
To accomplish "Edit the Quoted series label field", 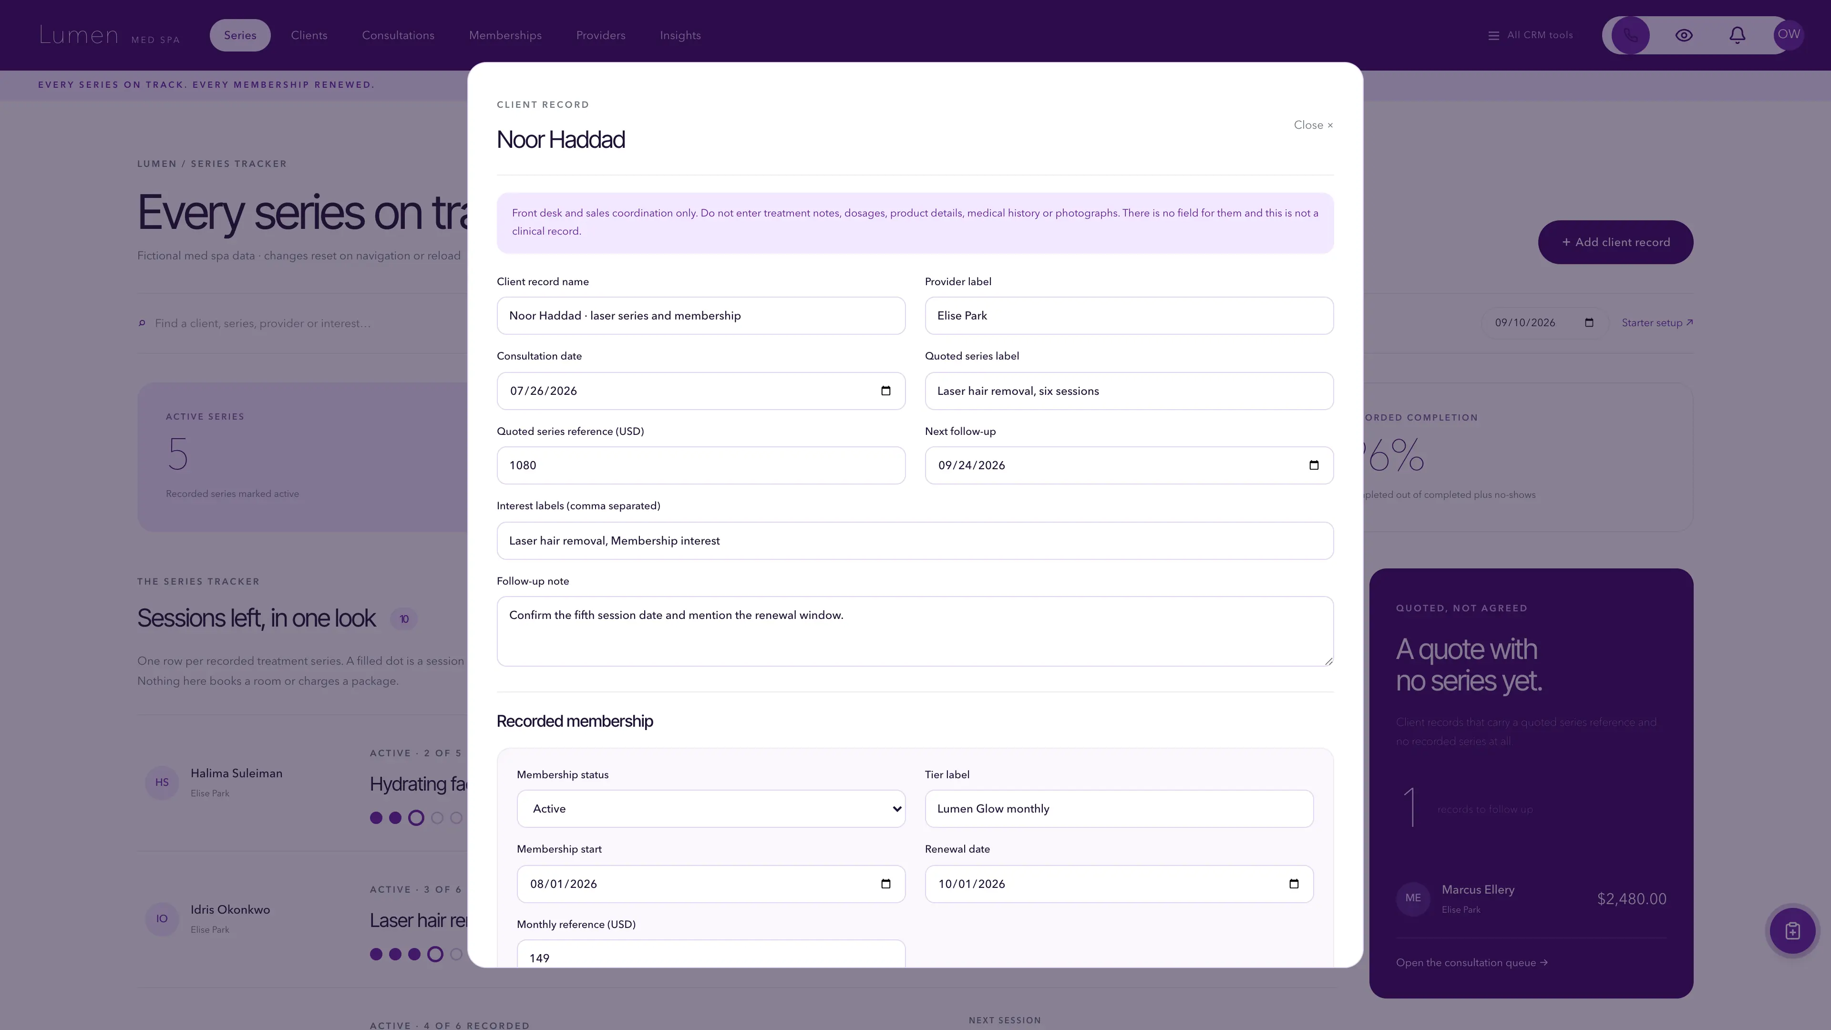I will coord(1129,391).
